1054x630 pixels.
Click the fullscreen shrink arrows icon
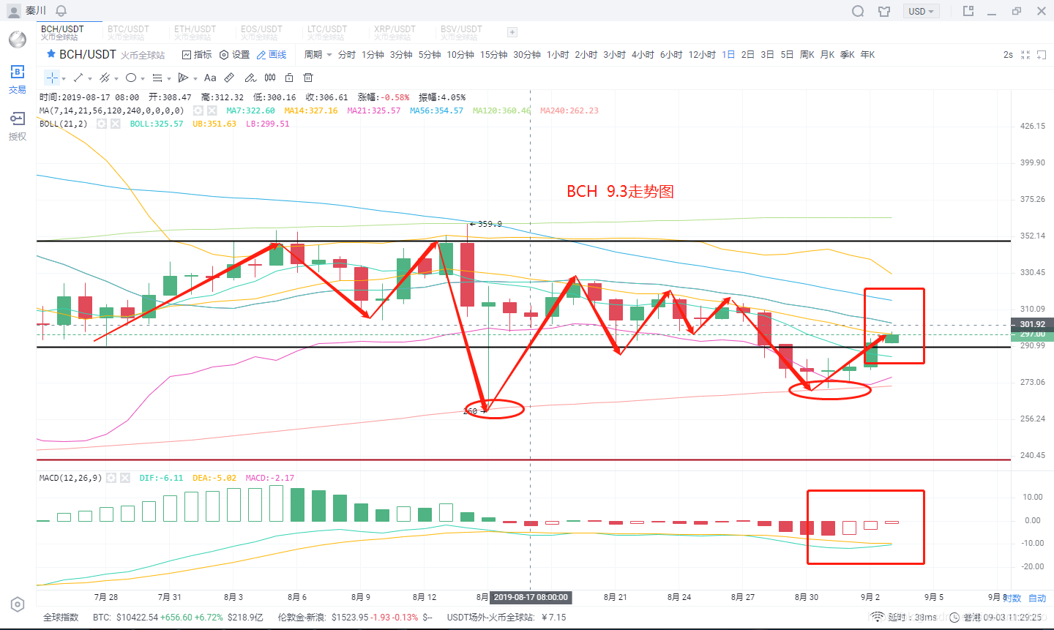pyautogui.click(x=1025, y=55)
